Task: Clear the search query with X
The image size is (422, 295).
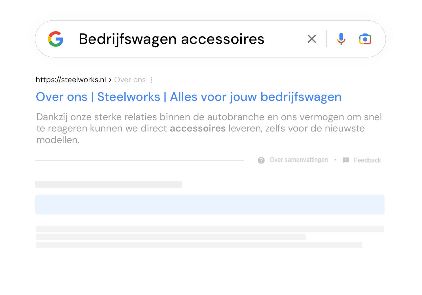Action: [312, 39]
